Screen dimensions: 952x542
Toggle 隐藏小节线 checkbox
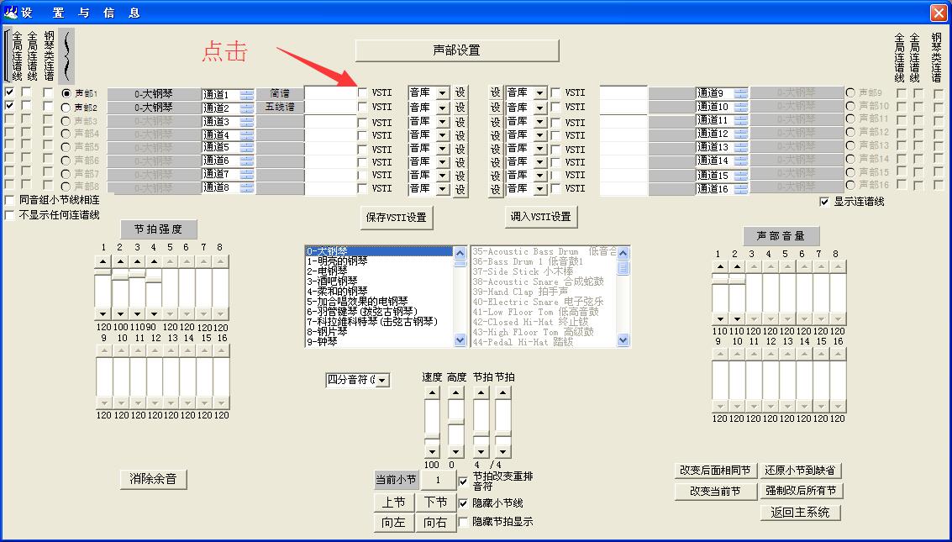click(464, 503)
